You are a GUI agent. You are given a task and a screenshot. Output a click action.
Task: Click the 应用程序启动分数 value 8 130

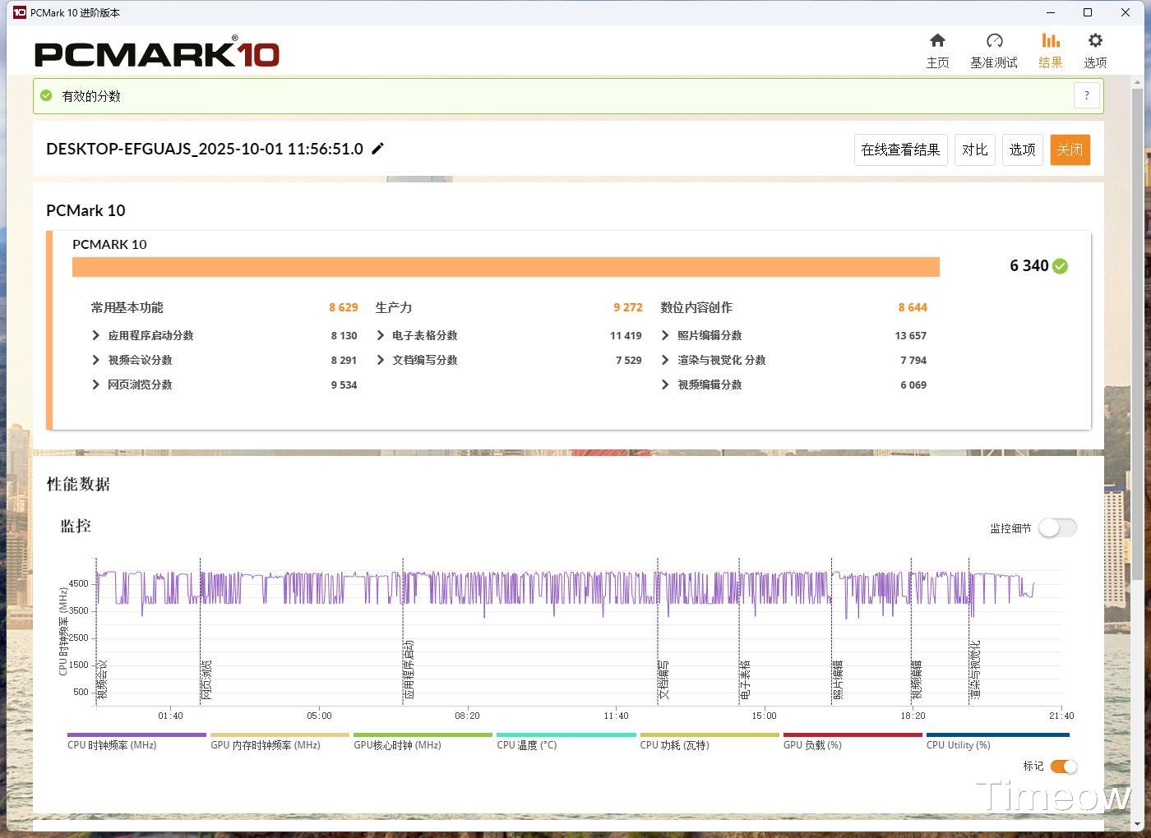point(344,335)
